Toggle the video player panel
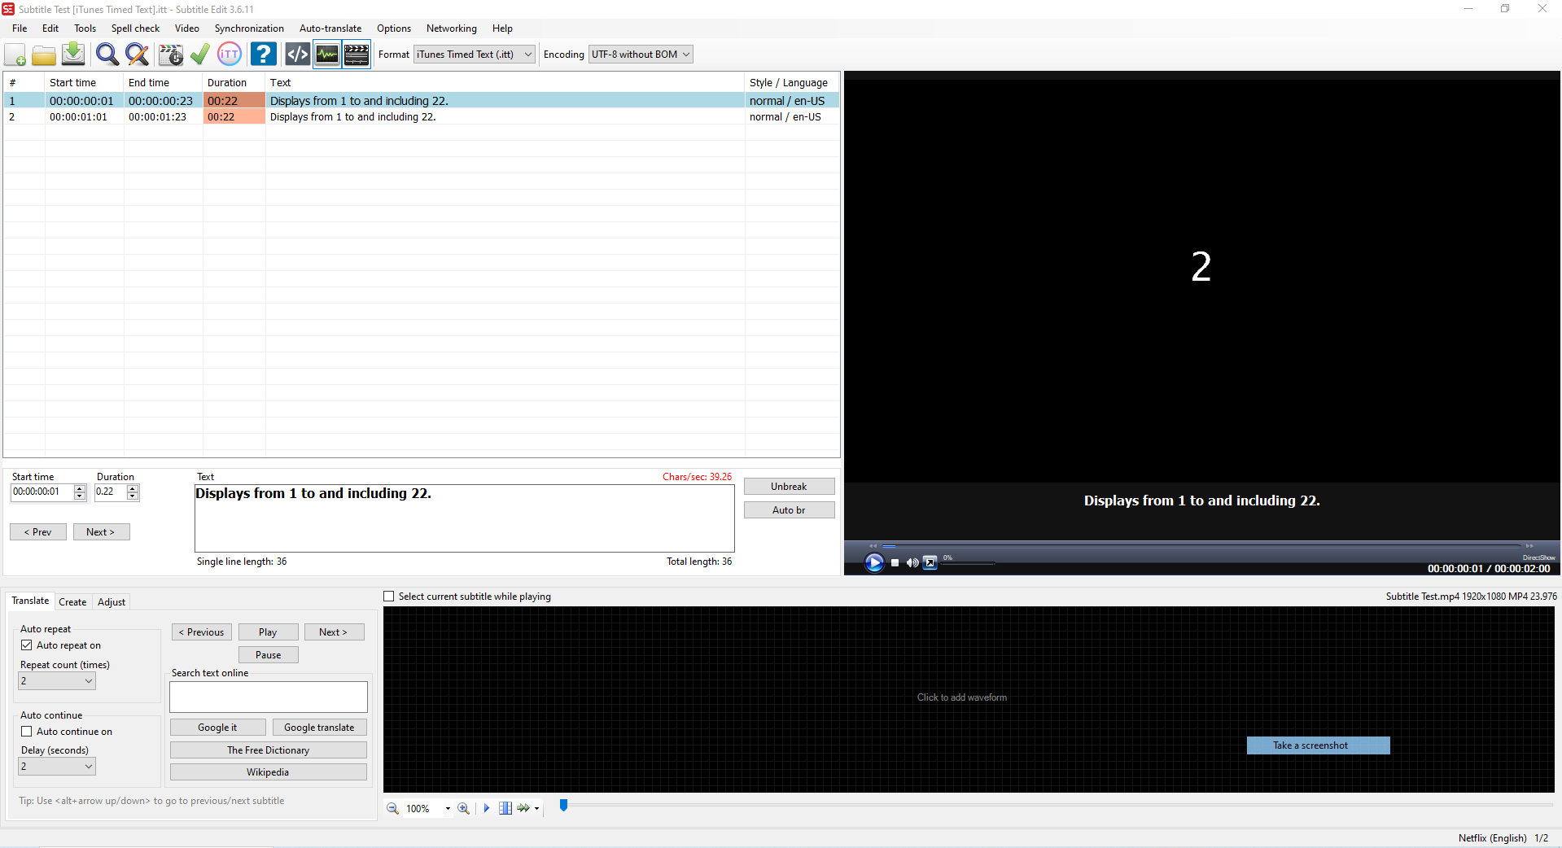 click(x=356, y=54)
